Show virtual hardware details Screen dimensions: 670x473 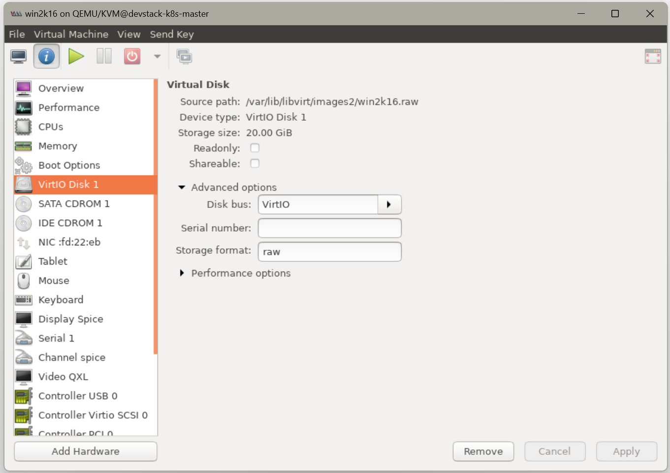tap(47, 56)
